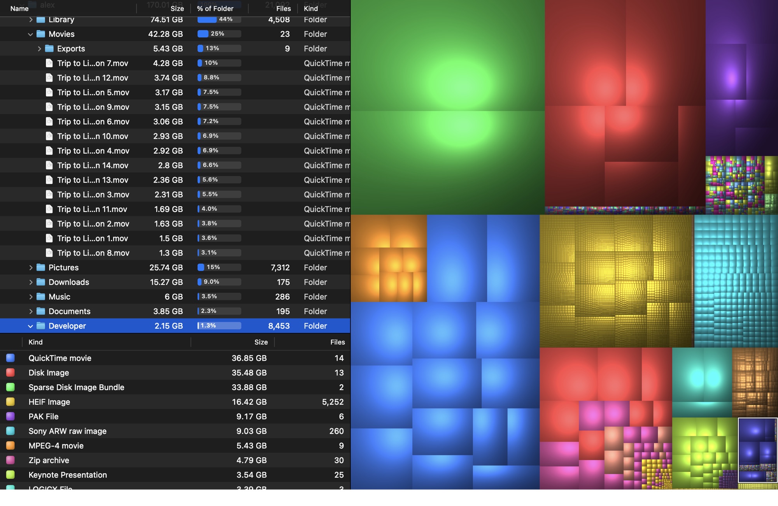Click the Documents folder icon

(41, 311)
